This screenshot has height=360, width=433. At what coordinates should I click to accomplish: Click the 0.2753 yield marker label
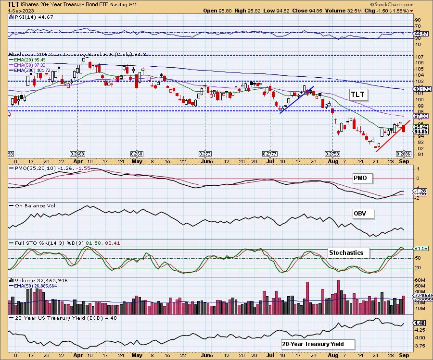point(333,154)
